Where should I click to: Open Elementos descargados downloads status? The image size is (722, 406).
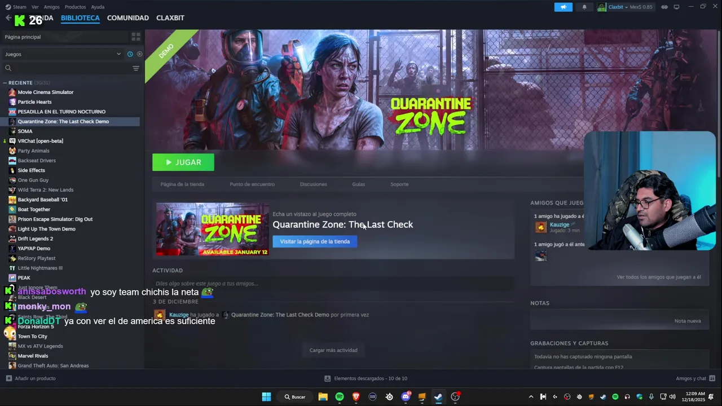click(366, 378)
